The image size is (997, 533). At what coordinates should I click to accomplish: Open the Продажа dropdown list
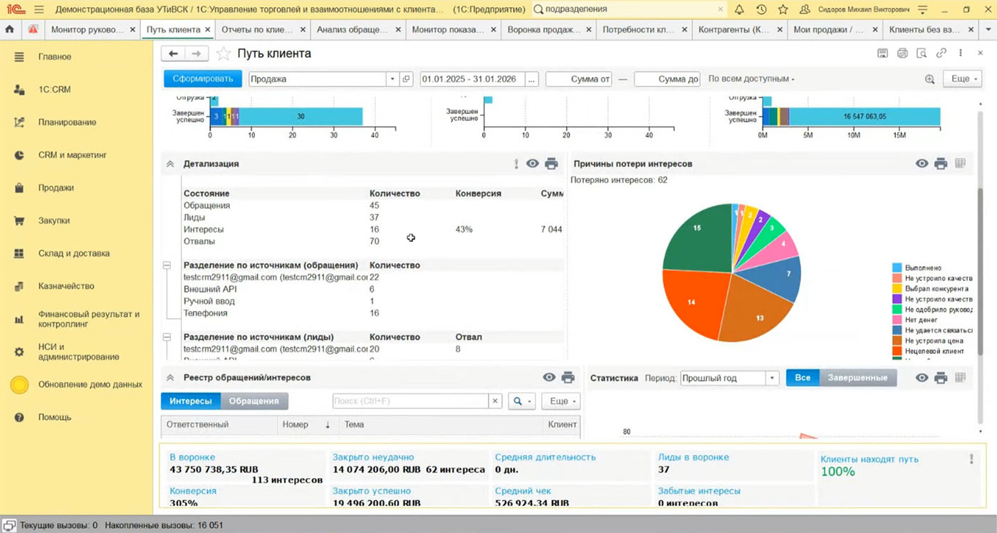[x=392, y=79]
